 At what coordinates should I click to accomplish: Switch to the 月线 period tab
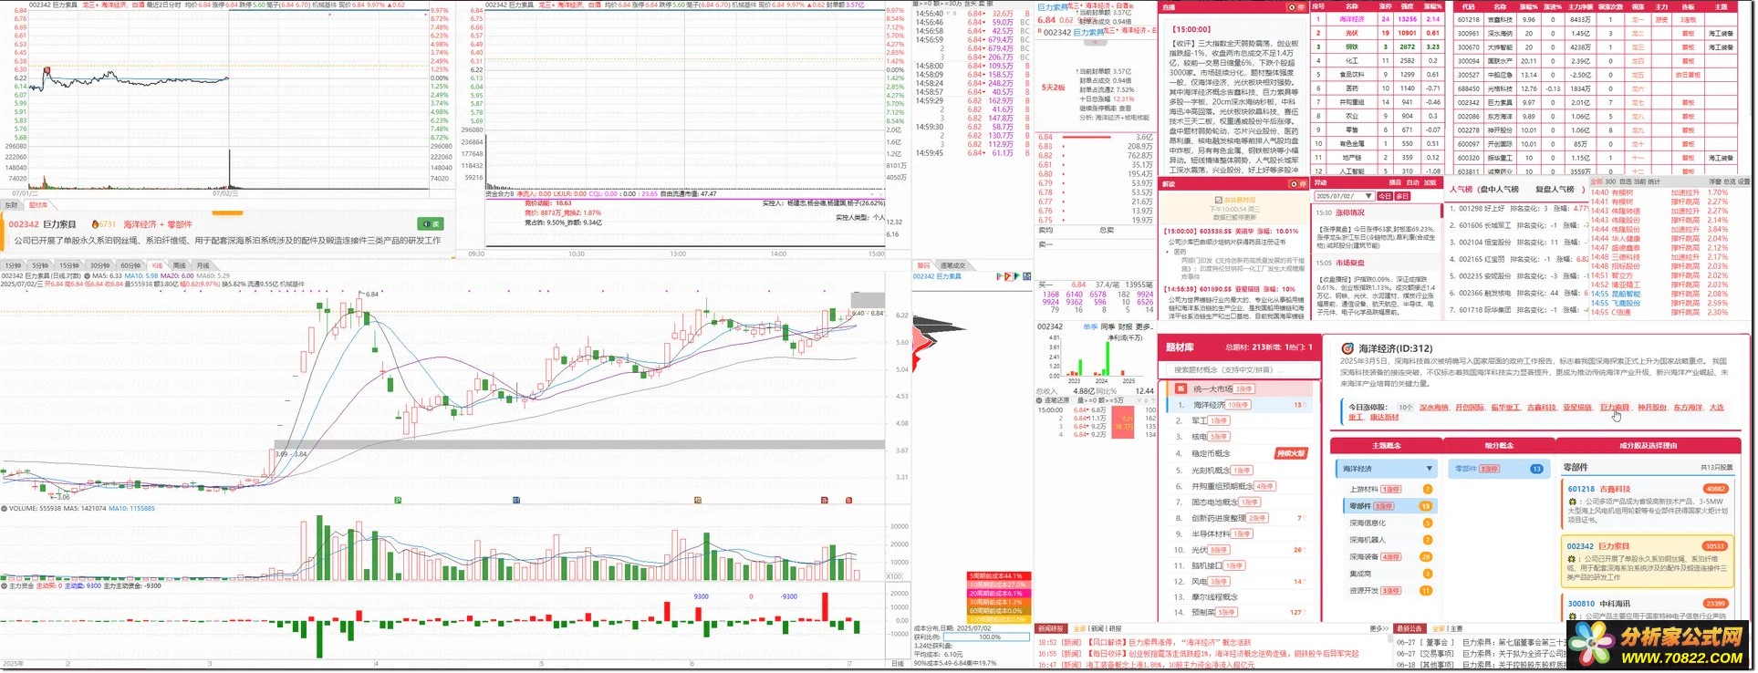(203, 265)
